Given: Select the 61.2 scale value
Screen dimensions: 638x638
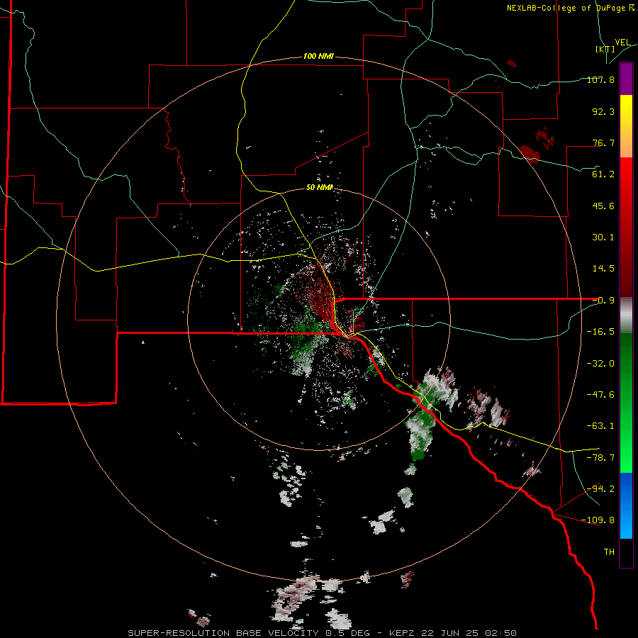Looking at the screenshot, I should [x=603, y=174].
